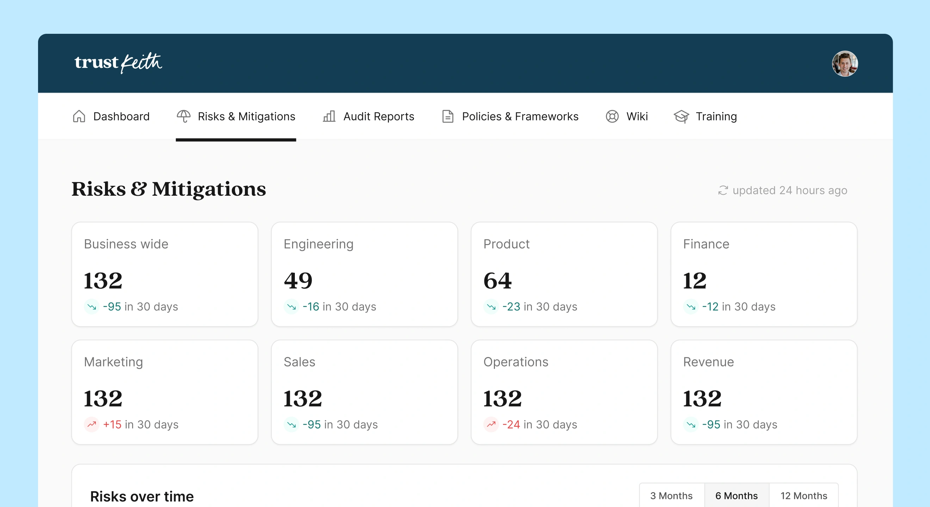The width and height of the screenshot is (930, 507).
Task: Click the Engineering count 49
Action: tap(298, 280)
